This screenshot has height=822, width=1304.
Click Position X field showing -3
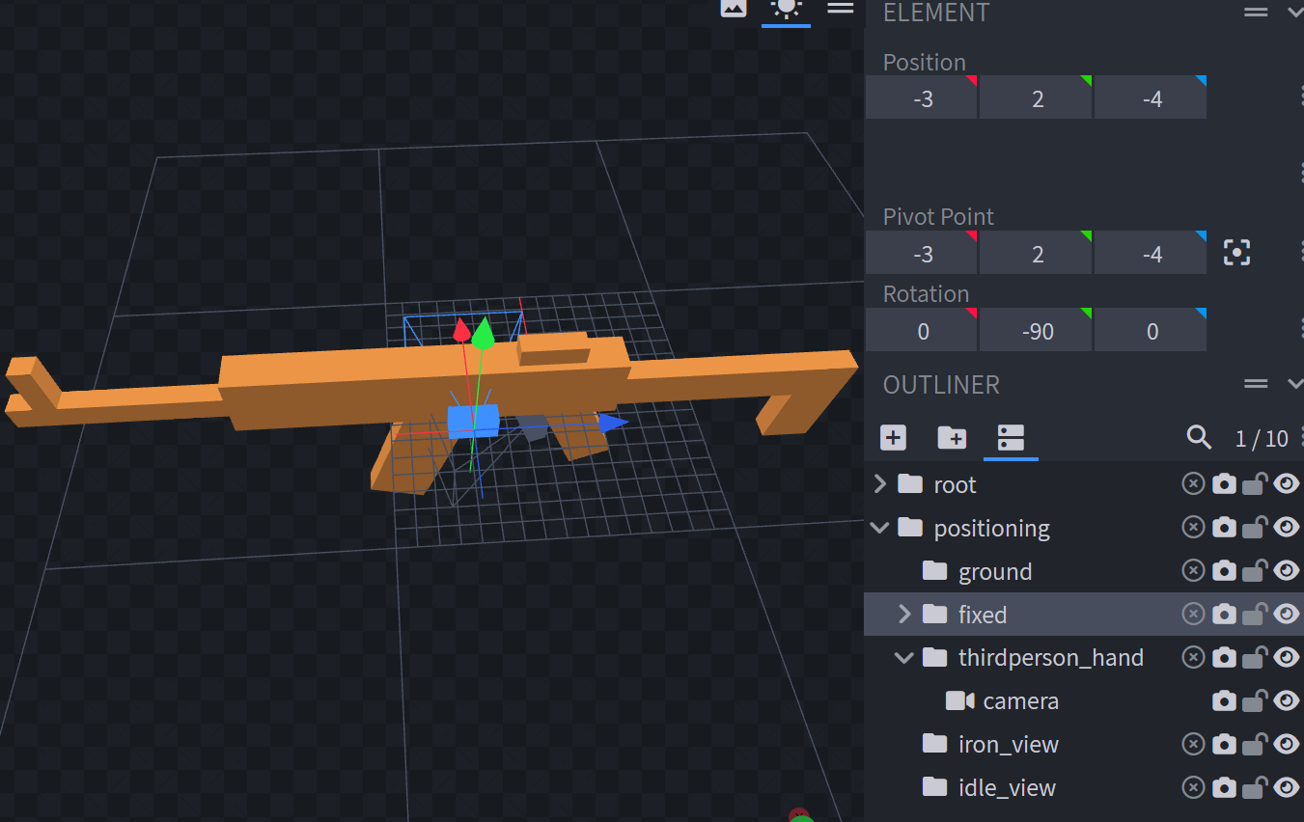tap(922, 97)
